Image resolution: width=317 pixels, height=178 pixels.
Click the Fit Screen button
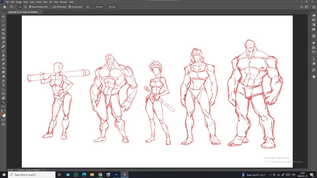pos(99,6)
